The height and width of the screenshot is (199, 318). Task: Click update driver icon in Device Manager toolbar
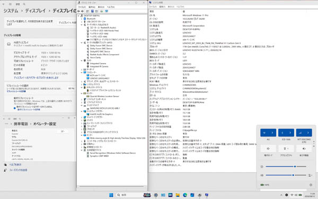[102, 11]
